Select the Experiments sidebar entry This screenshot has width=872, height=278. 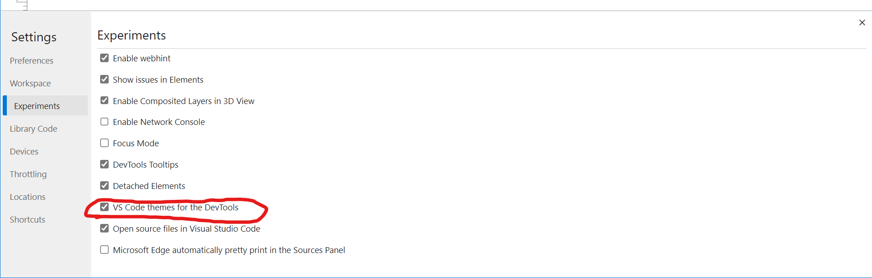(x=37, y=105)
